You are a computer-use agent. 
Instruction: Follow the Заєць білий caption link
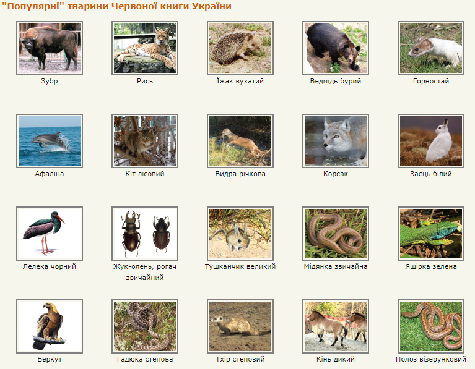431,174
